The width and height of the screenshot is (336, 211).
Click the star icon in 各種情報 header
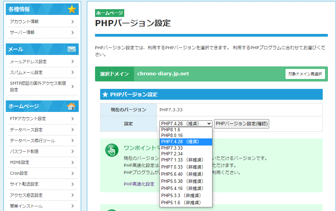pyautogui.click(x=72, y=9)
